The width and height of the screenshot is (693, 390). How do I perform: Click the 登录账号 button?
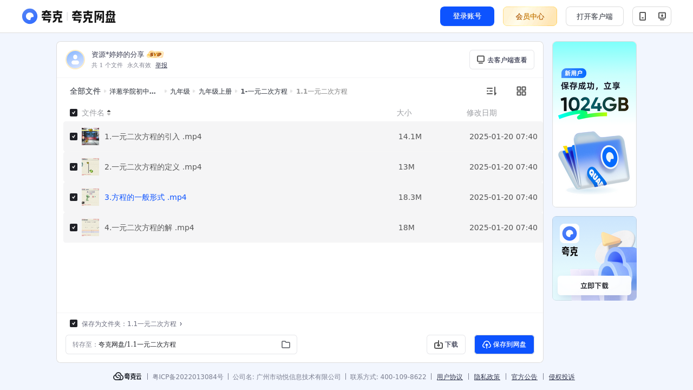pyautogui.click(x=467, y=16)
